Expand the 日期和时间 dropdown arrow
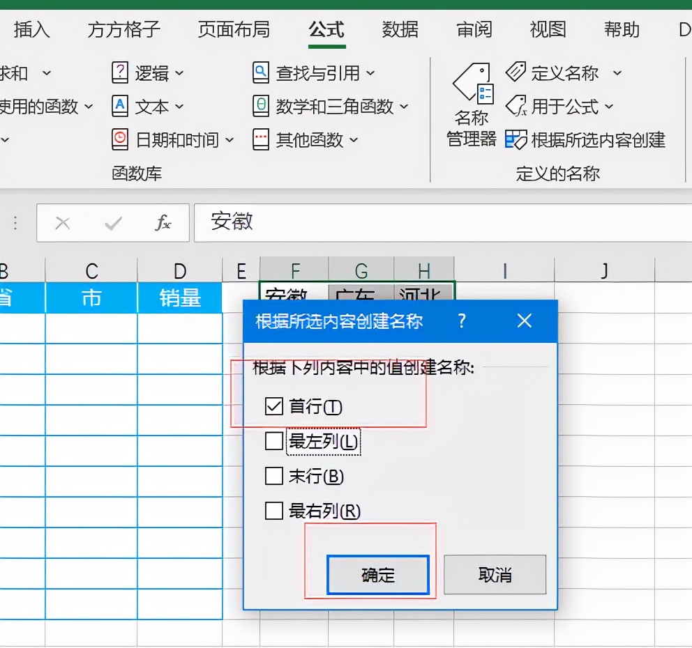This screenshot has height=648, width=692. [x=230, y=140]
